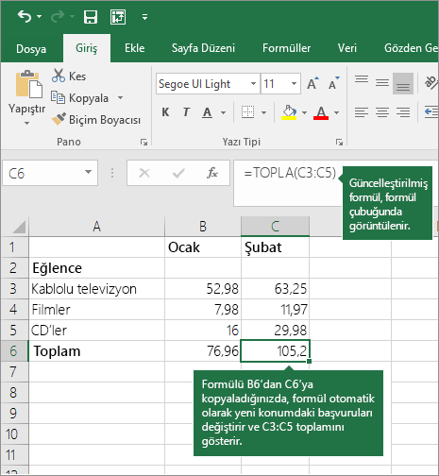Open the font size 11 dropdown
Viewport: 439px width, 476px height.
click(294, 84)
